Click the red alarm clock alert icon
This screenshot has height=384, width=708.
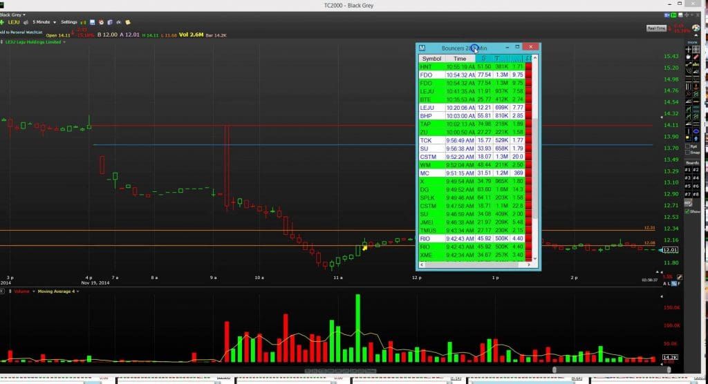pyautogui.click(x=101, y=22)
